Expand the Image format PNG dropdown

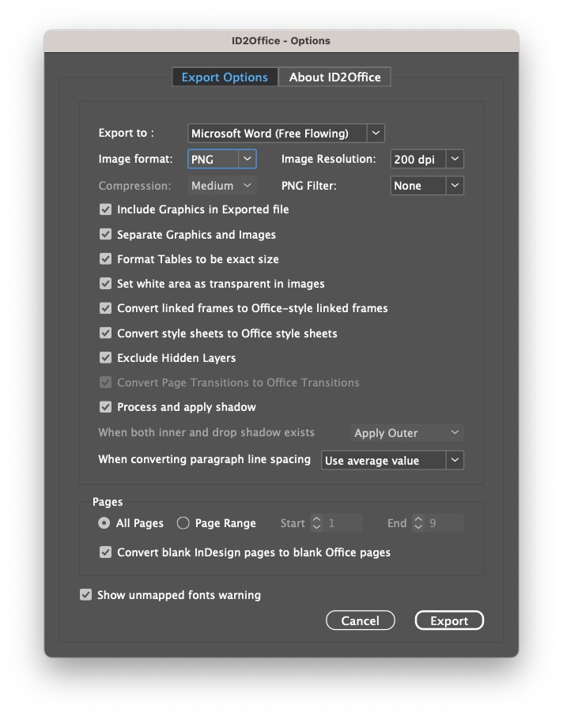[x=222, y=159]
